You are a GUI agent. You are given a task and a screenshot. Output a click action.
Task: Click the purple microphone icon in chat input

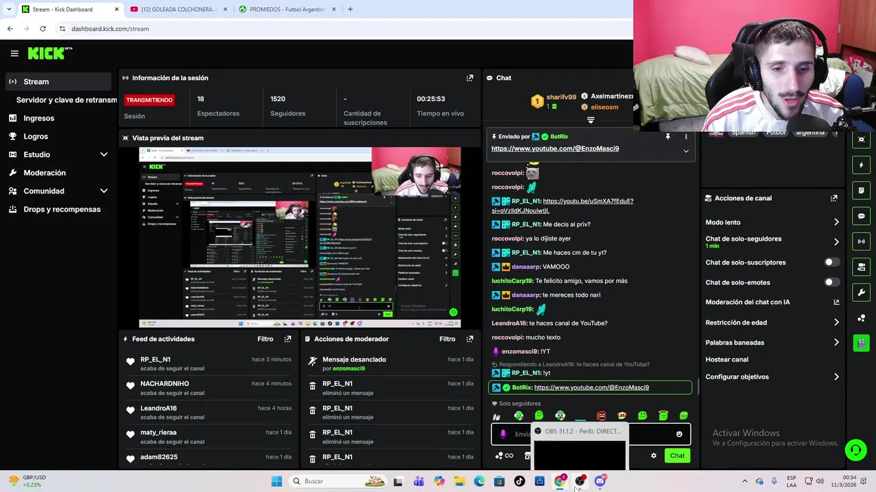503,434
